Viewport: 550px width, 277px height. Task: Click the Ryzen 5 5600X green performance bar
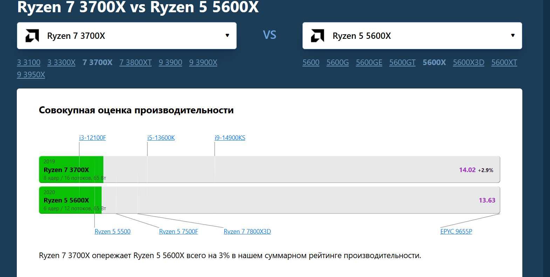coord(70,200)
